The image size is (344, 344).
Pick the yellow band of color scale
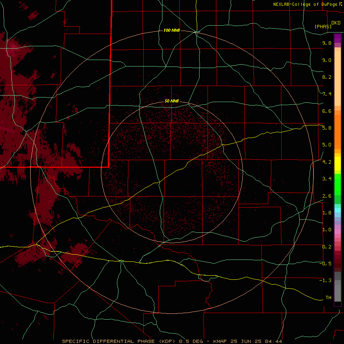pos(338,163)
